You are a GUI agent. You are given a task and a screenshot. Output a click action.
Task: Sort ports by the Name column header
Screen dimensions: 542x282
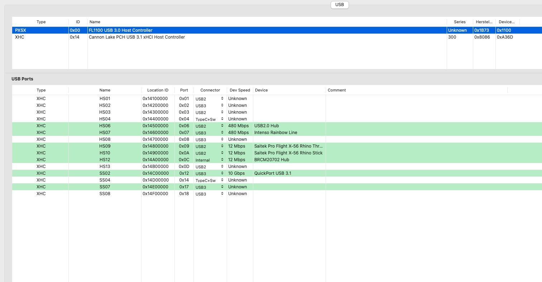[105, 90]
